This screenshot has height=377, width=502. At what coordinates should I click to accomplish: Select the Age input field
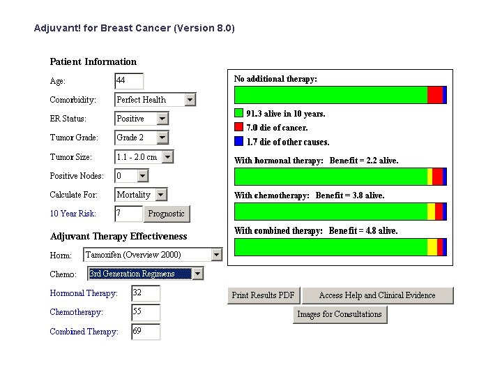129,81
